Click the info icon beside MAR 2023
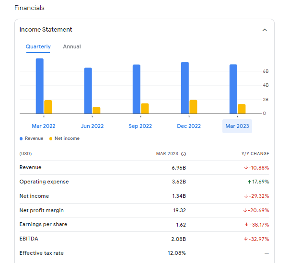 (184, 154)
